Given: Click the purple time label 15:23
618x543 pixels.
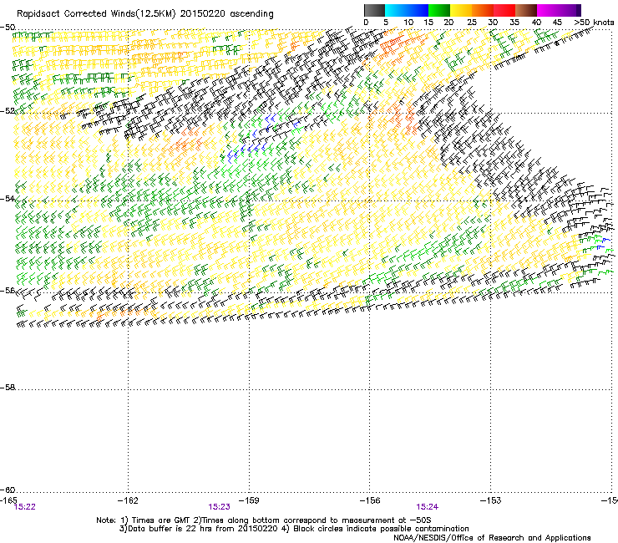Looking at the screenshot, I should pyautogui.click(x=219, y=507).
